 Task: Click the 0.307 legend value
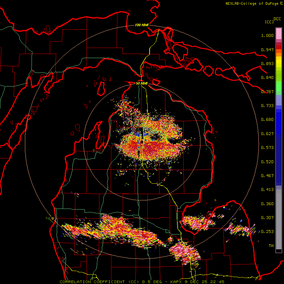click(x=267, y=218)
